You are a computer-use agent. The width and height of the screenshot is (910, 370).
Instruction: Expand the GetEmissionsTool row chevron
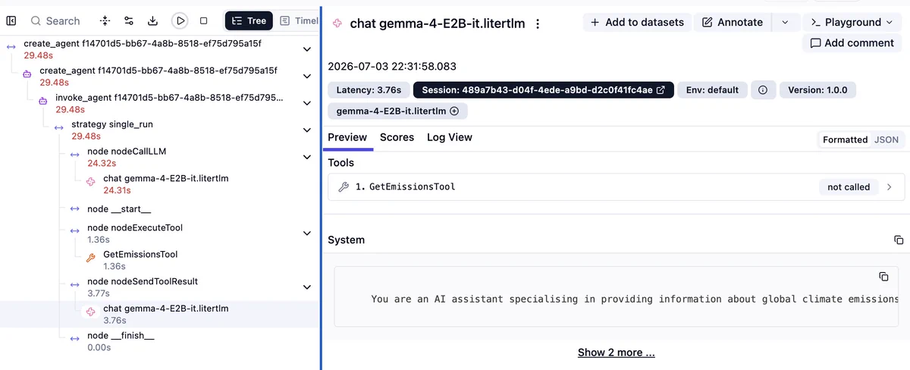point(890,187)
